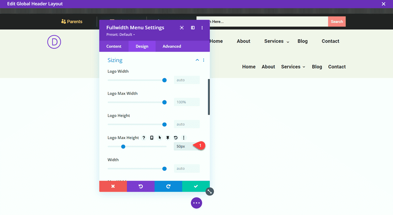Toggle responsive device icon for Logo Max Height
The width and height of the screenshot is (393, 215).
(x=151, y=138)
